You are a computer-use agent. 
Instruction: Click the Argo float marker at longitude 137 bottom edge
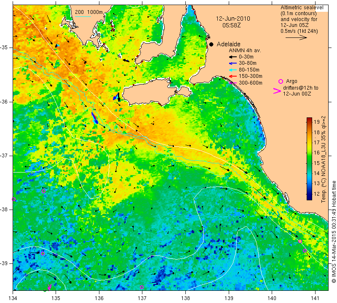142,287
